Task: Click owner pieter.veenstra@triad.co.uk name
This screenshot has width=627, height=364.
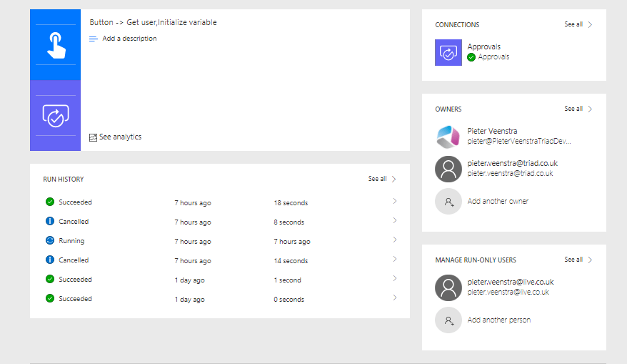Action: click(x=512, y=163)
